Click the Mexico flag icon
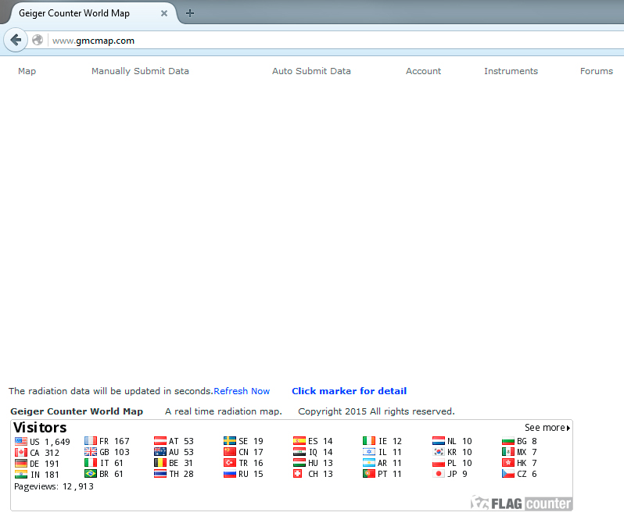 [x=508, y=452]
